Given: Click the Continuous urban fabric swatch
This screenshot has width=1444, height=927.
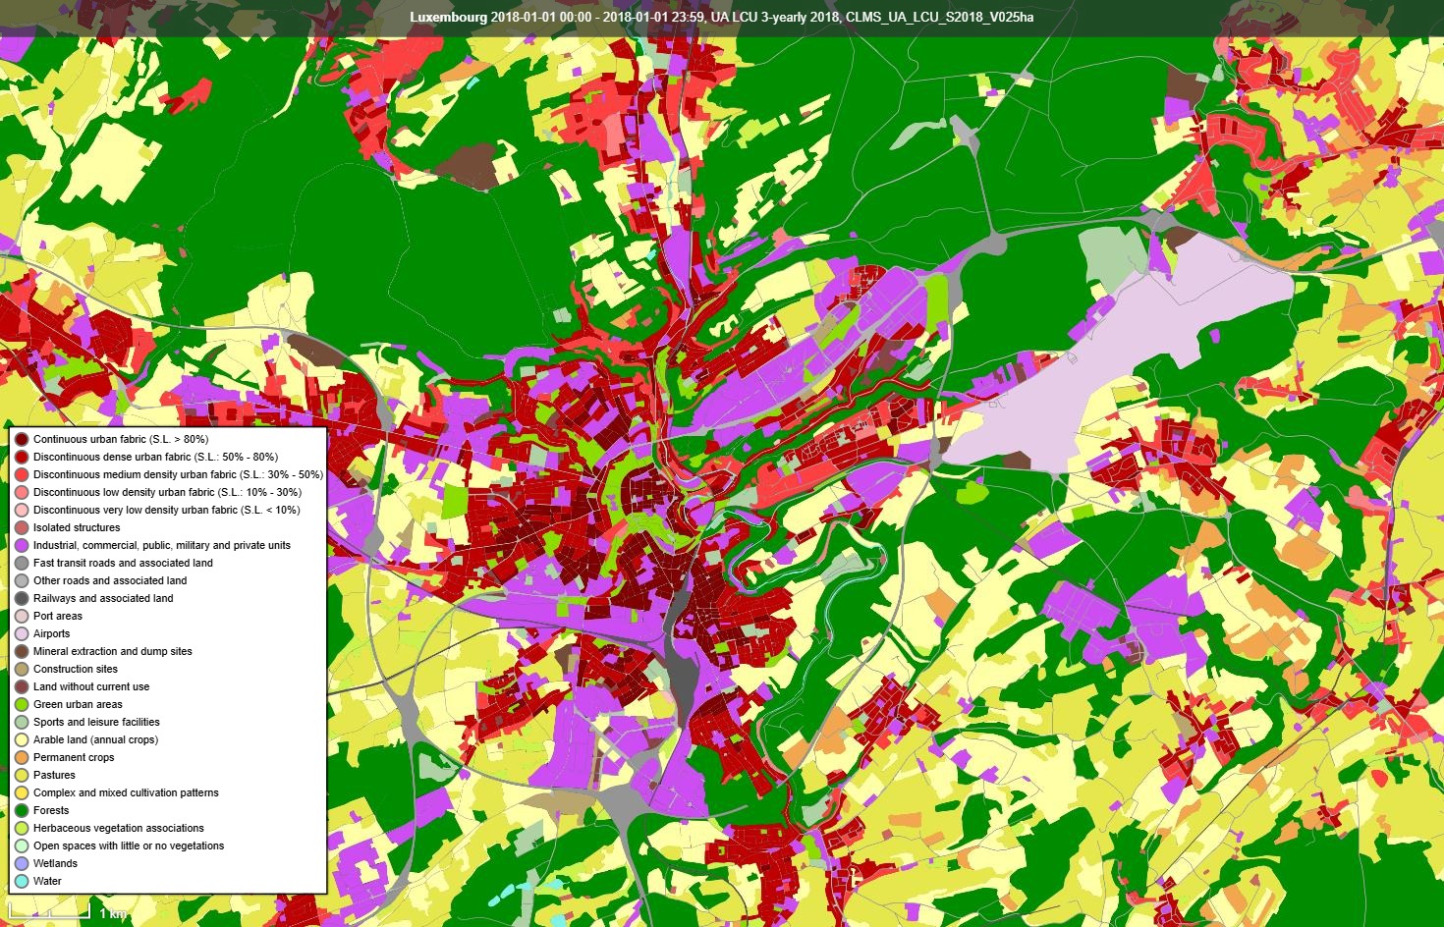Looking at the screenshot, I should [22, 439].
